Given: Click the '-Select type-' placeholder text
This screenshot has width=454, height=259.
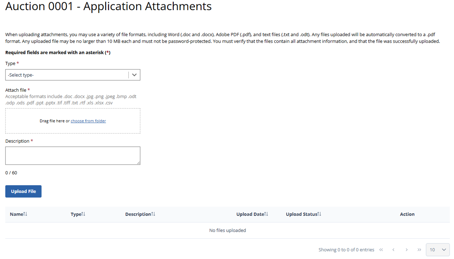Looking at the screenshot, I should [21, 75].
